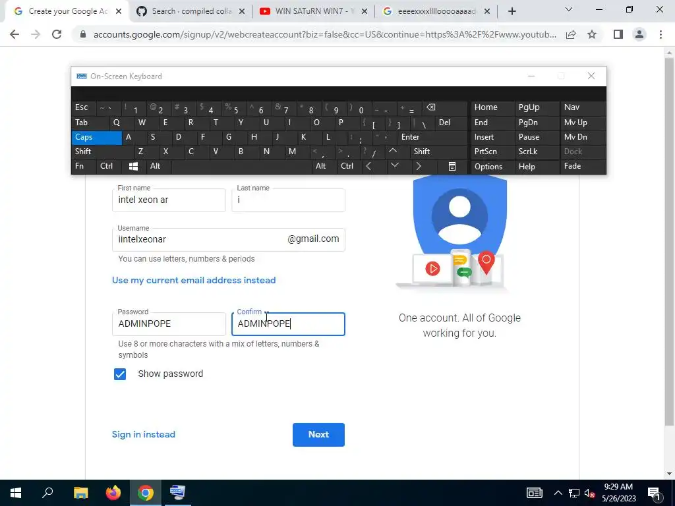Click the context menu key on keyboard
The image size is (675, 506).
tap(452, 167)
